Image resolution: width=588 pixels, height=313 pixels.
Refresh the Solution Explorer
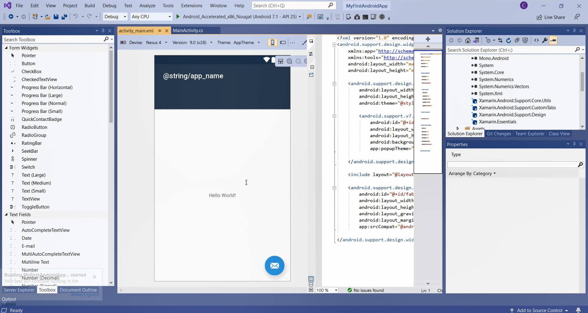coord(508,40)
